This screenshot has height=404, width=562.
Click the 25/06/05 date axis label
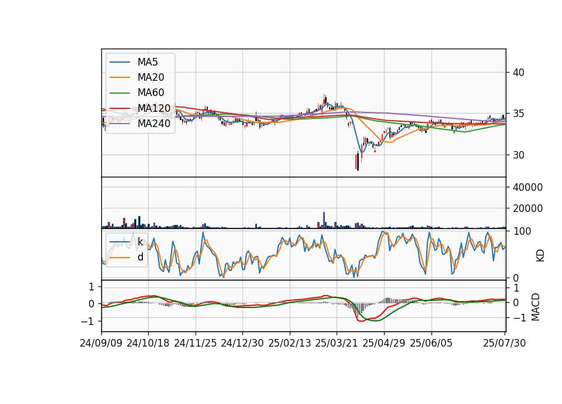point(431,343)
